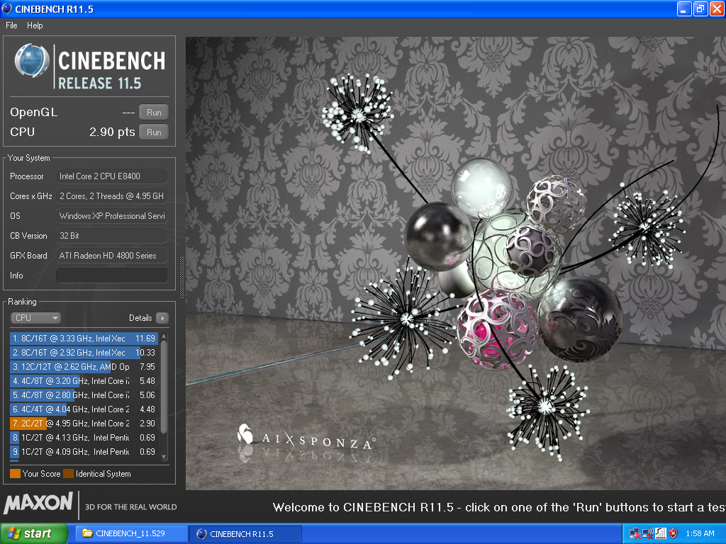
Task: Select ranking row 6 scoring 4.48
Action: pyautogui.click(x=84, y=409)
